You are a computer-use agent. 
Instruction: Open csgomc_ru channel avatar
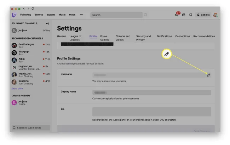(x=14, y=67)
